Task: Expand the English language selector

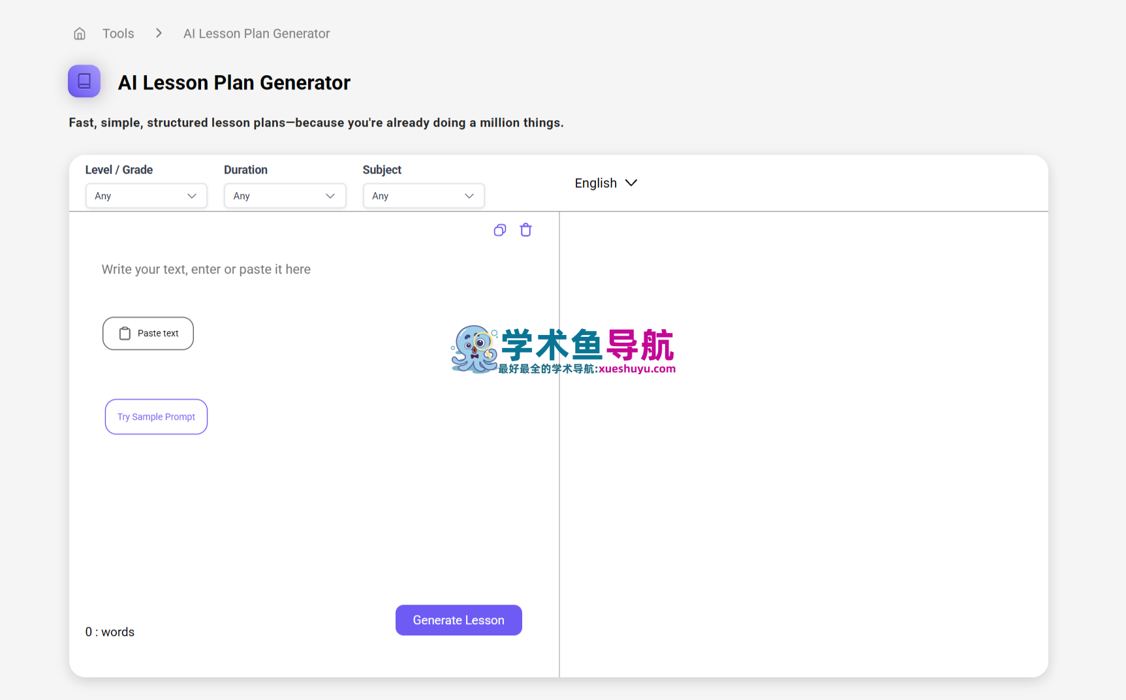Action: click(x=606, y=183)
